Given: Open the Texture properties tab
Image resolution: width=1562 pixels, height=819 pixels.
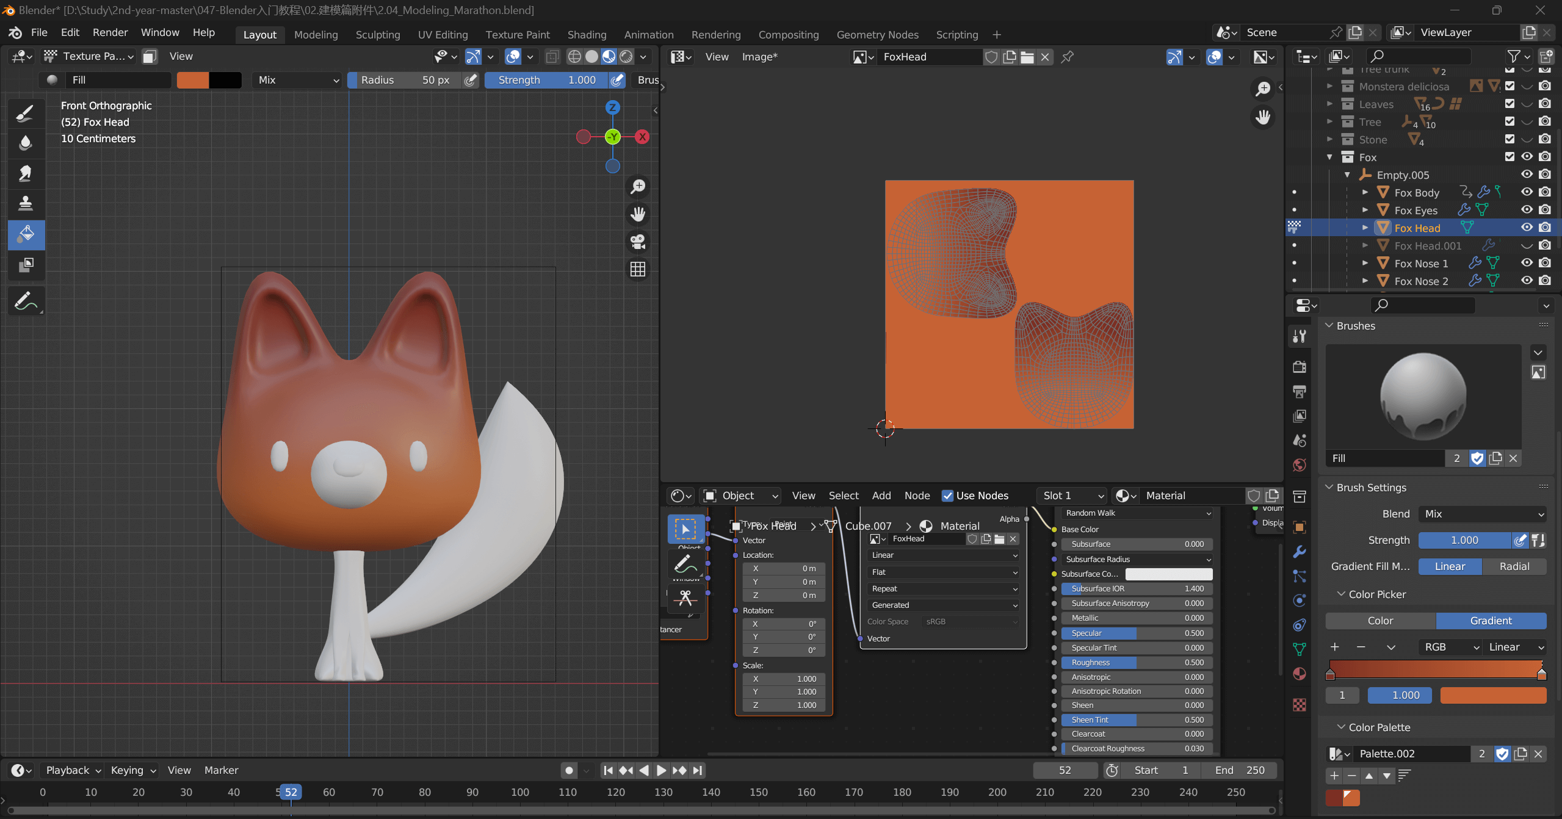Looking at the screenshot, I should point(1300,705).
